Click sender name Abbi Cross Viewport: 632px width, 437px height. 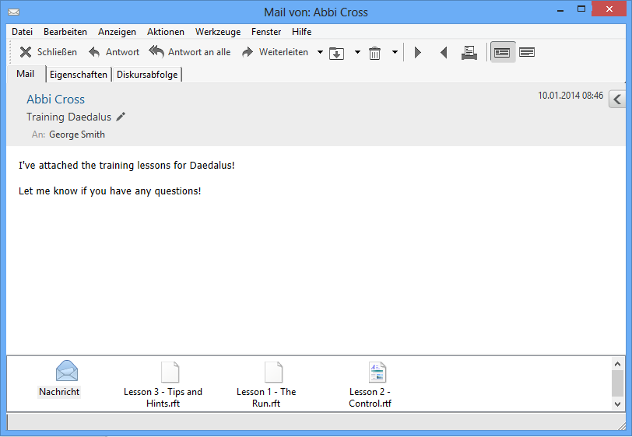coord(55,99)
